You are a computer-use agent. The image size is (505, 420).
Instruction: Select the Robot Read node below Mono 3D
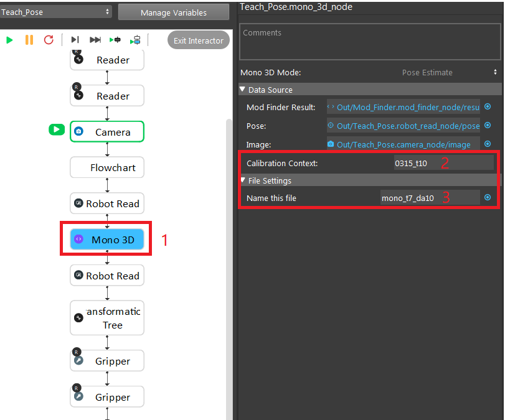[107, 276]
